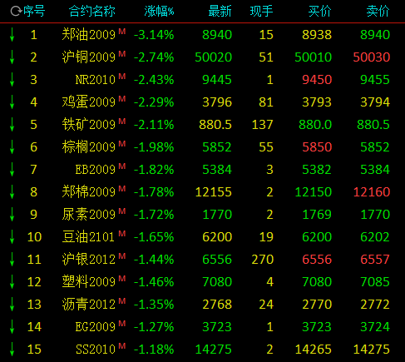The height and width of the screenshot is (362, 405).
Task: Click the green down arrow on row 1
Action: 12,35
